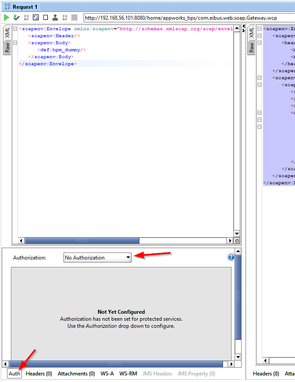Click the gray cancel request square icon
Image resolution: width=295 pixels, height=382 pixels.
74,18
